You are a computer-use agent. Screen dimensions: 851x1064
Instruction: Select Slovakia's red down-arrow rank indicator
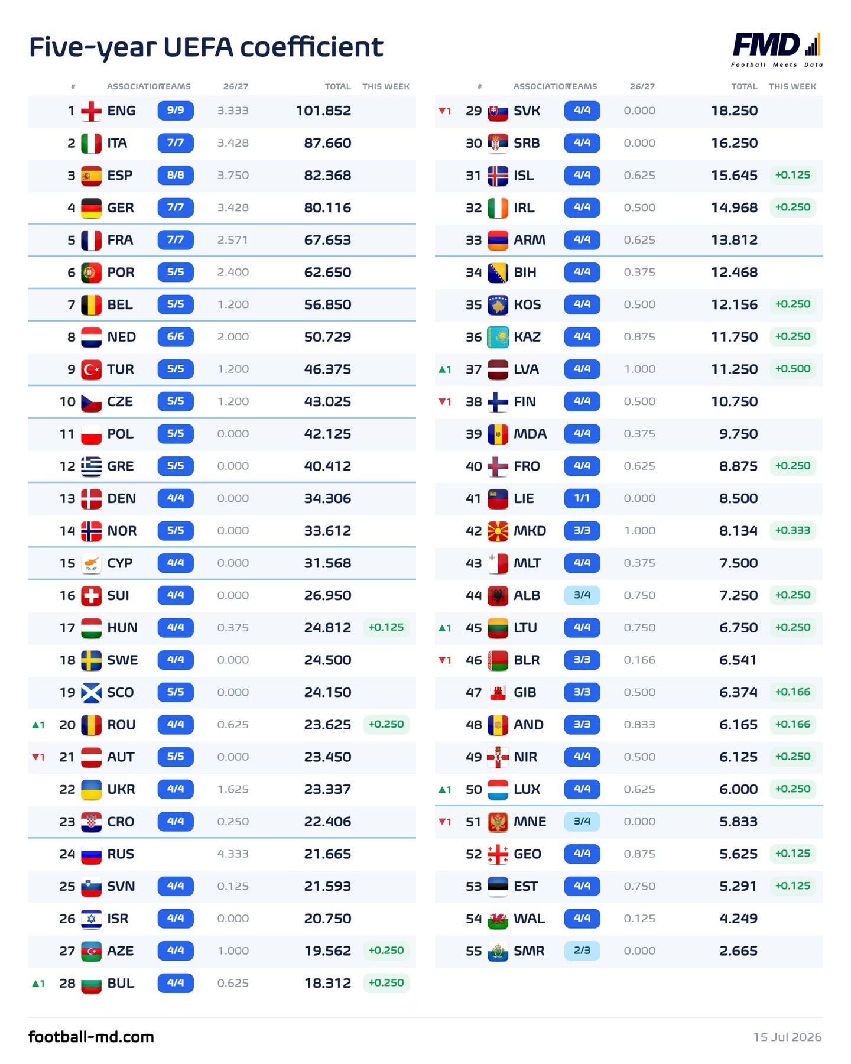tap(445, 111)
